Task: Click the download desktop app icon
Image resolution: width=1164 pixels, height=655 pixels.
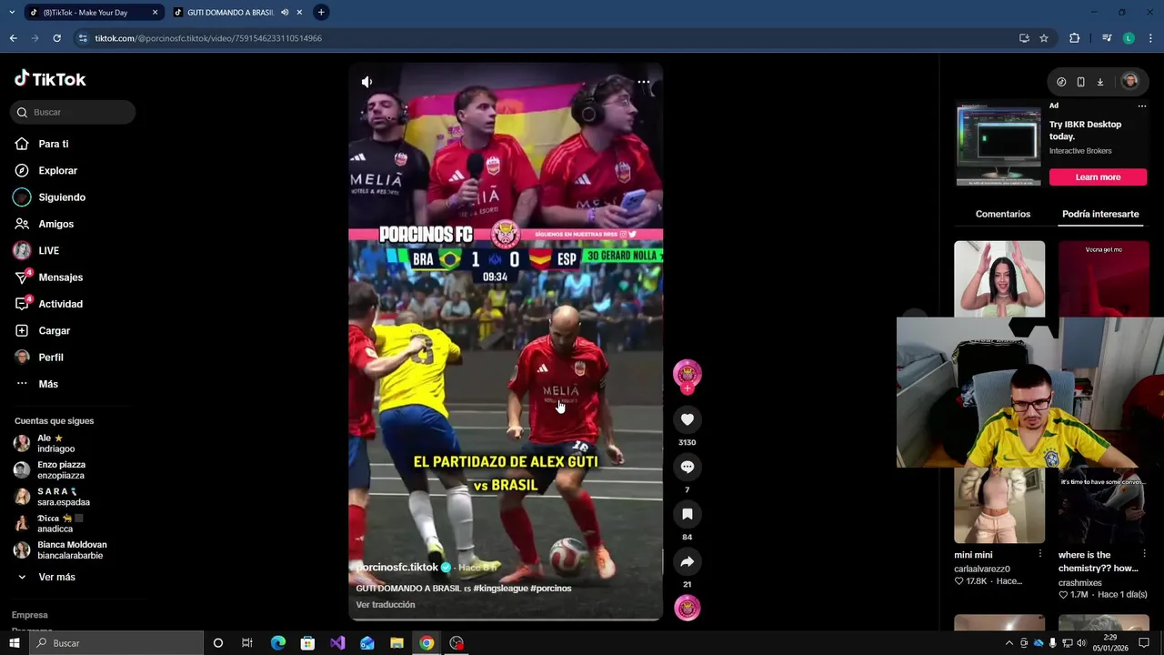Action: (x=1099, y=82)
